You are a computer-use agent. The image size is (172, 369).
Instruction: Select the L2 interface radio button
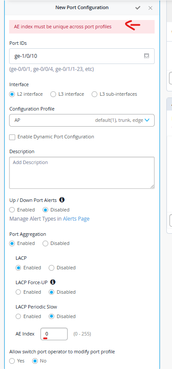(x=12, y=94)
